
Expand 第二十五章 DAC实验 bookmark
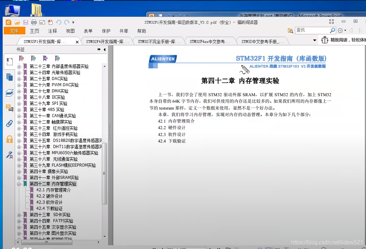point(19,79)
